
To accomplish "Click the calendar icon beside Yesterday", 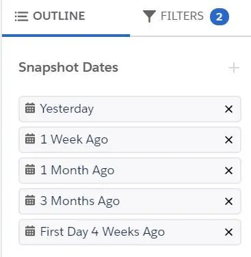I will click(x=30, y=108).
